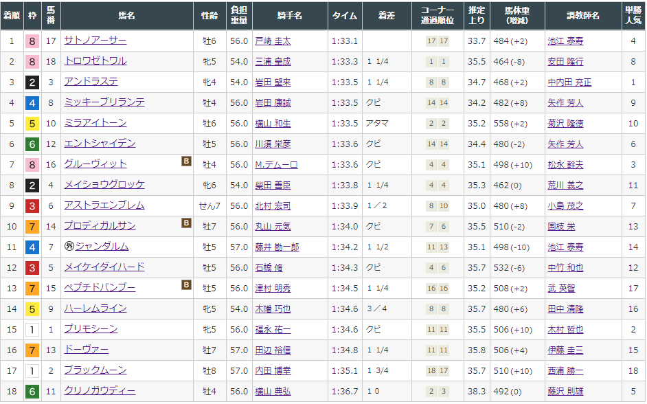Open jockey 岩田 望来 link

tap(273, 82)
